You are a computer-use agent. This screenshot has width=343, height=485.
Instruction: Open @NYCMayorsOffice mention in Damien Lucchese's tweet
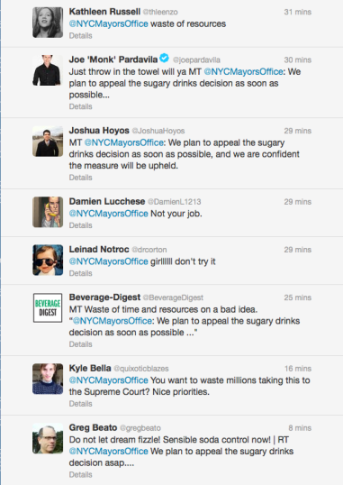(108, 214)
